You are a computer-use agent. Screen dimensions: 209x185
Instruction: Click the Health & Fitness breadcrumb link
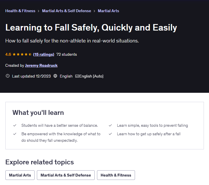20,11
